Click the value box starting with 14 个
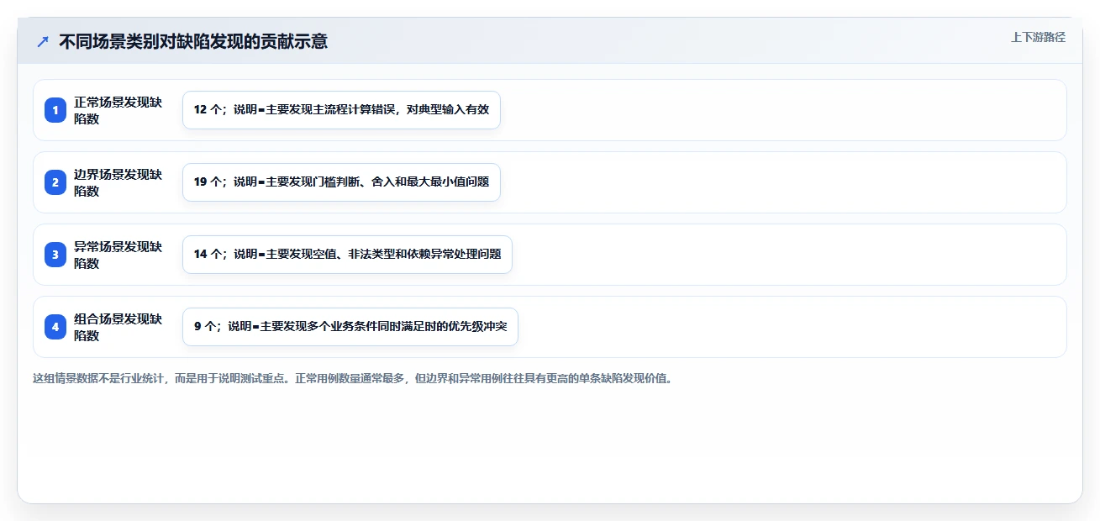Screen dimensions: 1100x521 [347, 255]
